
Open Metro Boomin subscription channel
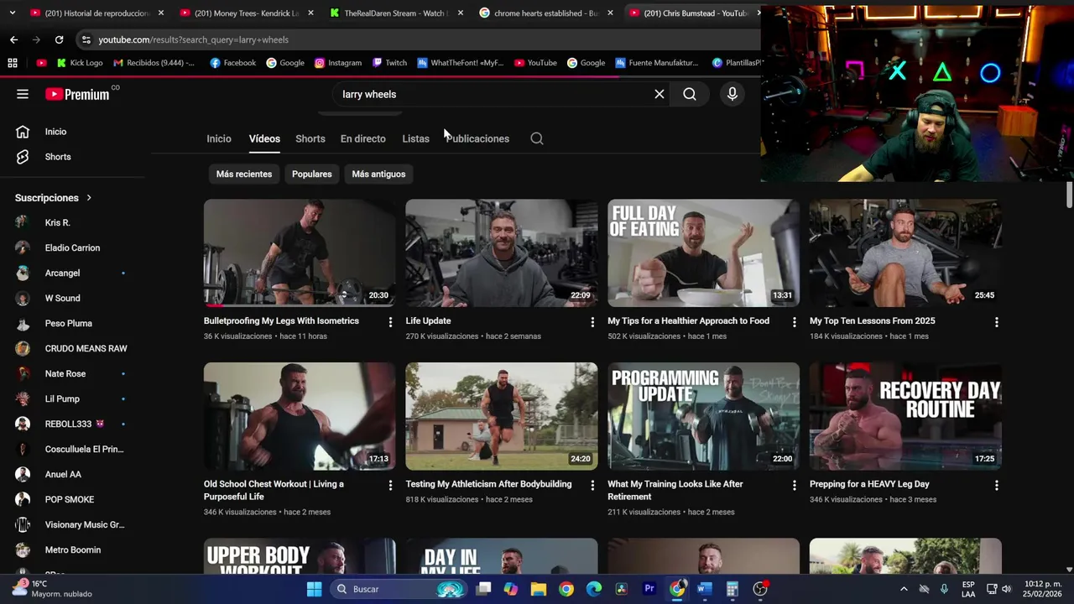73,549
